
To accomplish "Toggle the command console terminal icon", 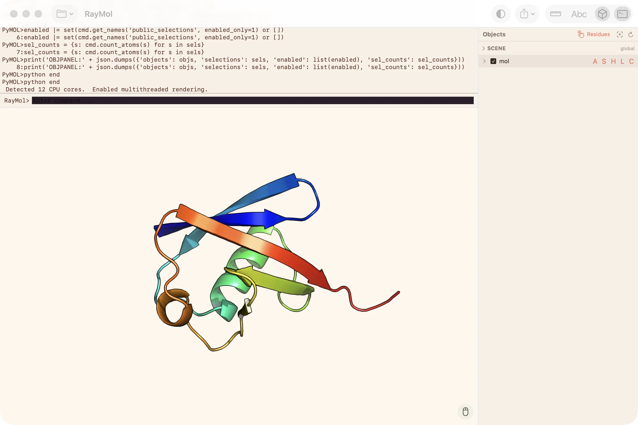I will [x=622, y=14].
